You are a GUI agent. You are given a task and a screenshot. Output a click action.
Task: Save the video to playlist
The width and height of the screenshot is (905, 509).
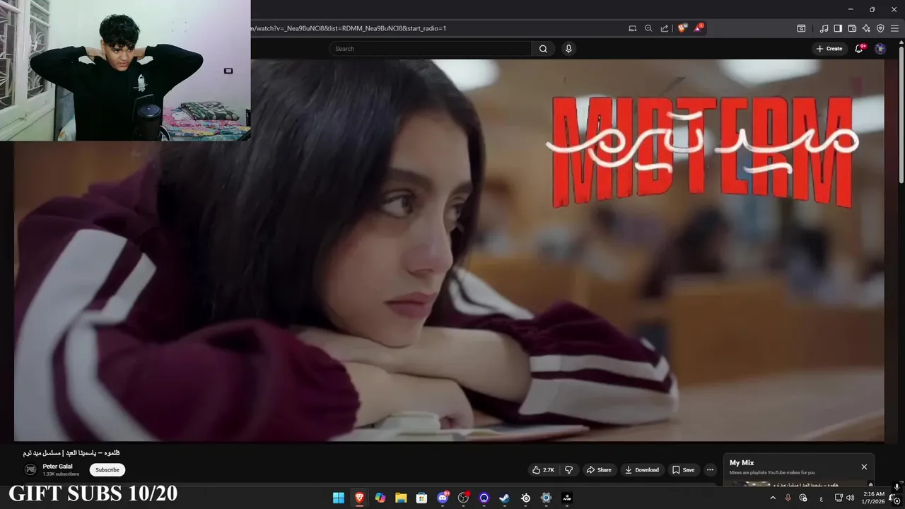(683, 469)
